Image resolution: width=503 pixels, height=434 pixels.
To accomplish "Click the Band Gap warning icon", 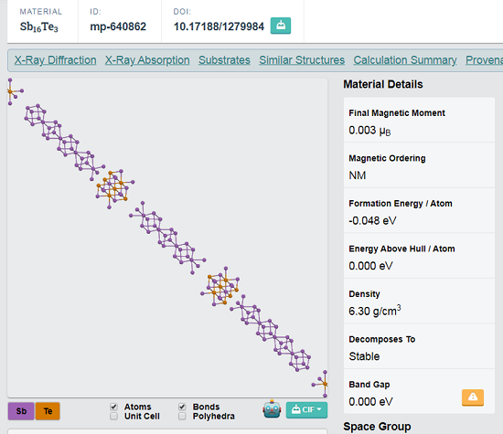I will pyautogui.click(x=473, y=397).
